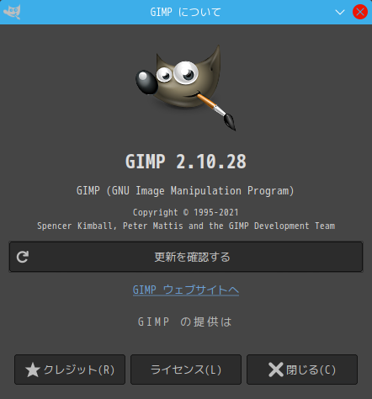This screenshot has width=372, height=399.
Task: Click the X icon on the 閉じる button
Action: coord(276,370)
